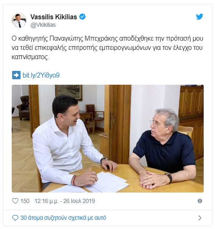The width and height of the screenshot is (215, 229).
Task: Click the Twitter bird logo
Action: click(x=199, y=17)
